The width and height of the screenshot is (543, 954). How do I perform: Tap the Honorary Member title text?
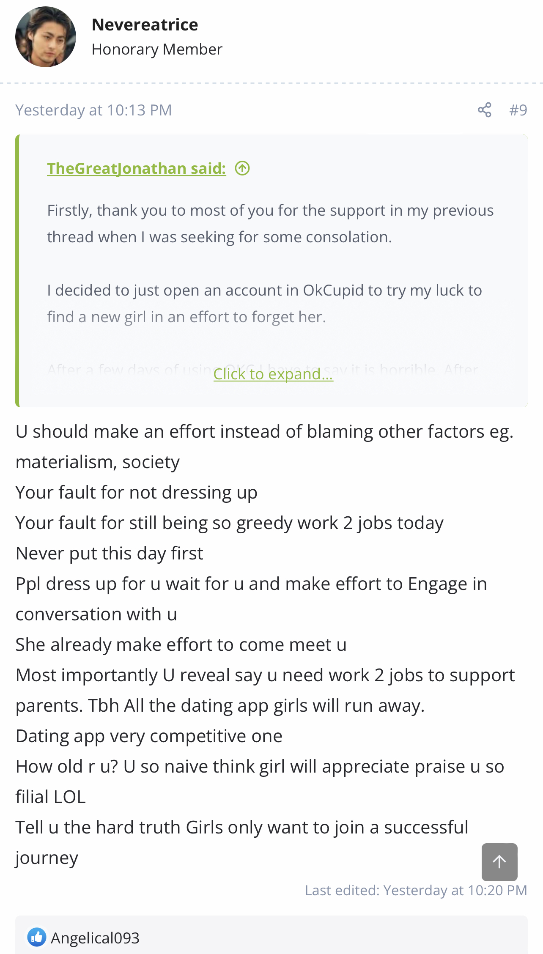157,49
